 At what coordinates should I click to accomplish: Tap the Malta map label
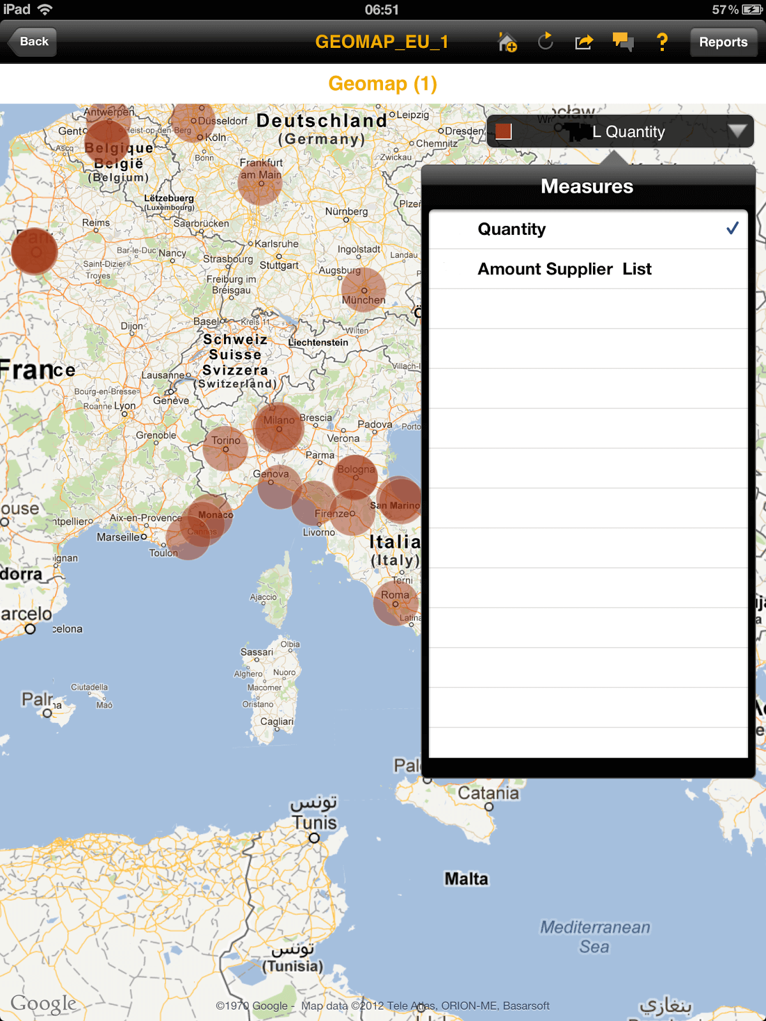467,879
